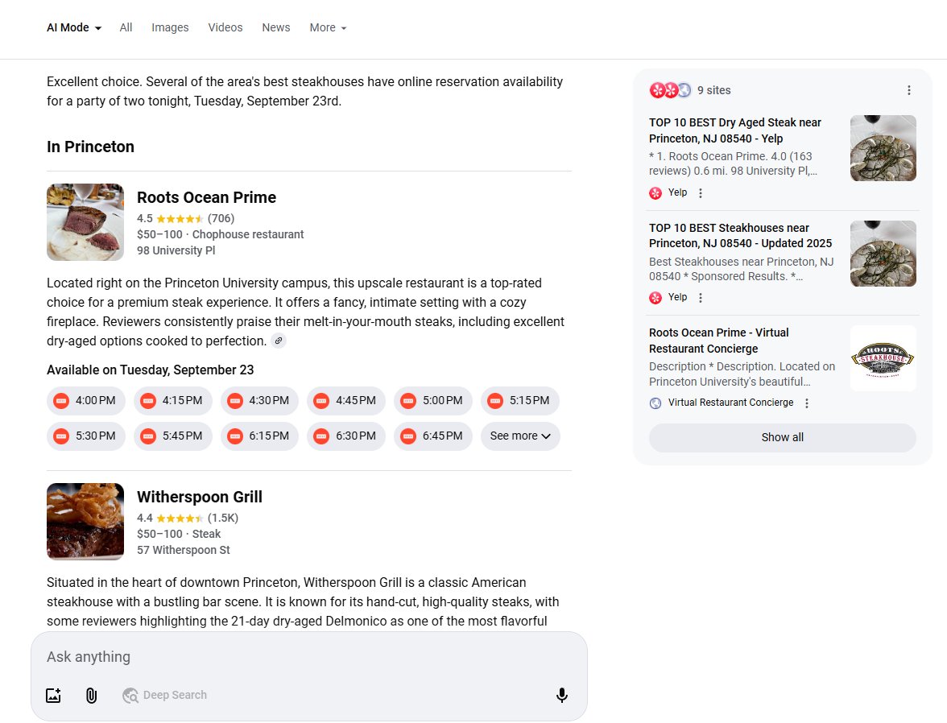The image size is (947, 723).
Task: Click the link icon after Roots description
Action: 278,341
